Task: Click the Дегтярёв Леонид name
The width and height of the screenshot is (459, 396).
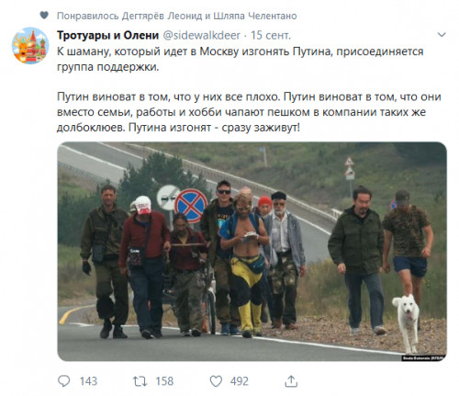Action: (x=162, y=16)
